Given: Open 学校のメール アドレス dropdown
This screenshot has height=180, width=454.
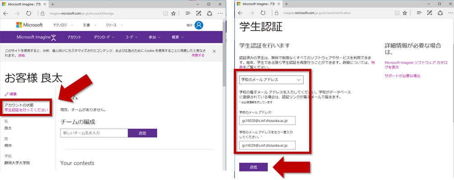Looking at the screenshot, I should [x=271, y=80].
